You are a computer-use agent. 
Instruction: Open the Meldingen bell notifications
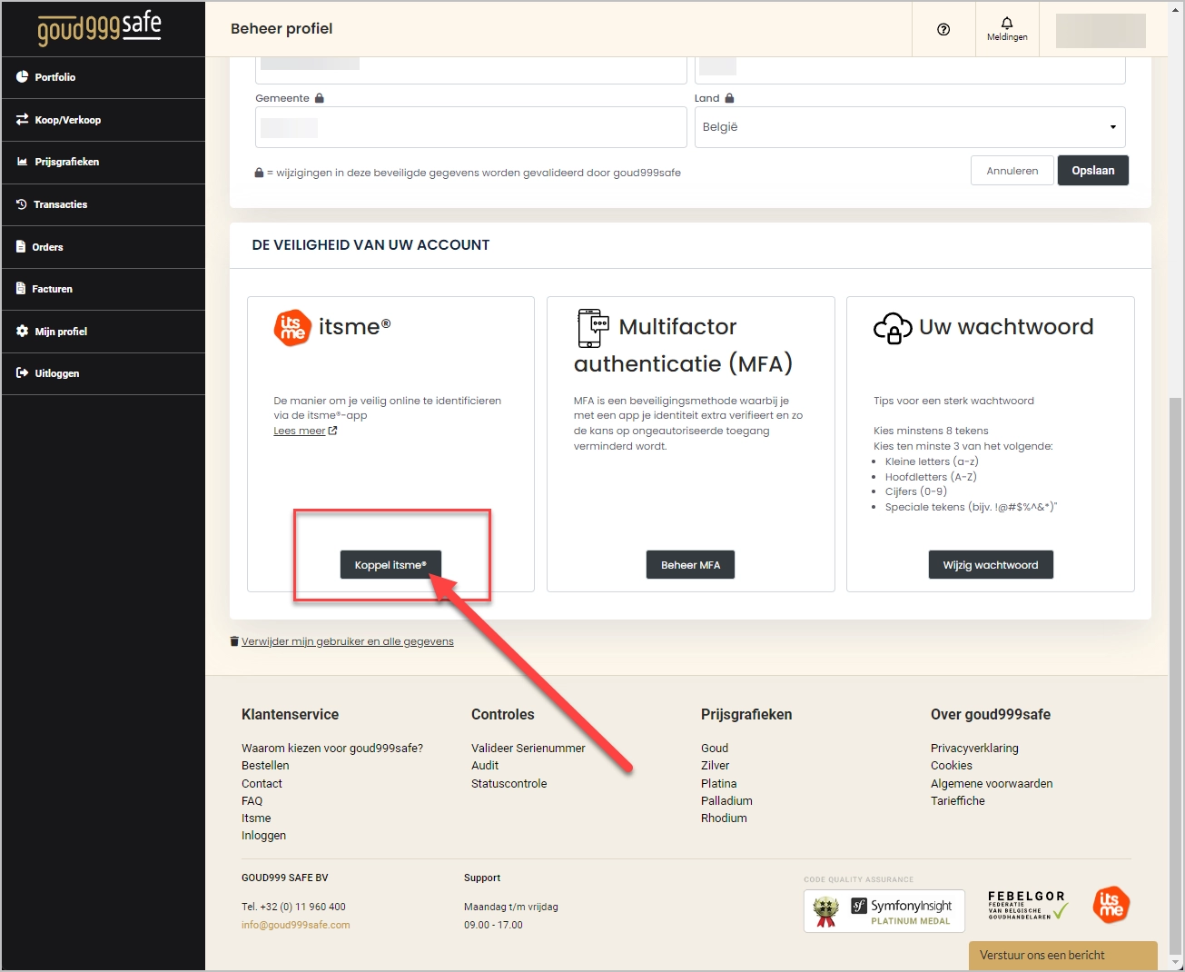pos(1007,29)
